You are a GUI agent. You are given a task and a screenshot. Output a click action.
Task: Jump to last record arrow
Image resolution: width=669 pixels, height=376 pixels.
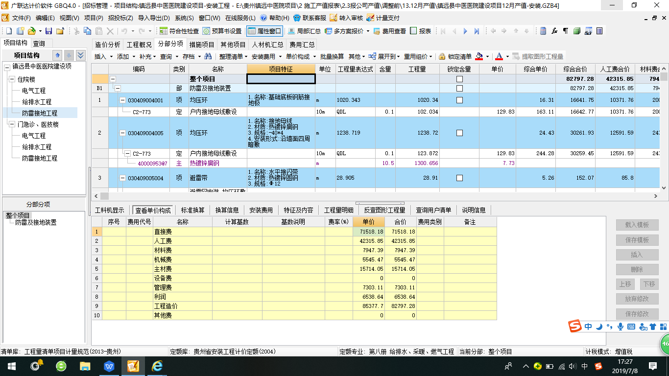(477, 31)
